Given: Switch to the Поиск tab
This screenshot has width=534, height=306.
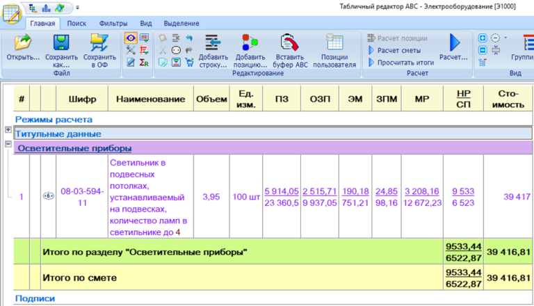Looking at the screenshot, I should point(76,24).
